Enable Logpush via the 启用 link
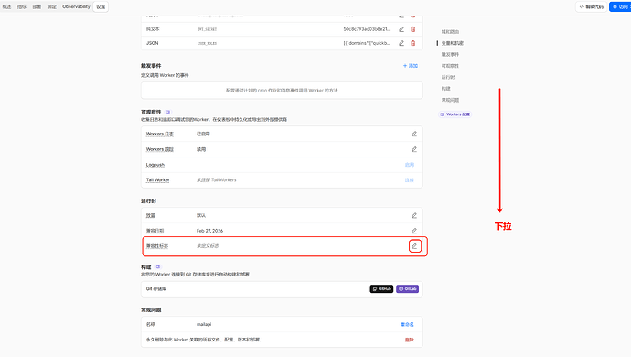 click(x=410, y=165)
